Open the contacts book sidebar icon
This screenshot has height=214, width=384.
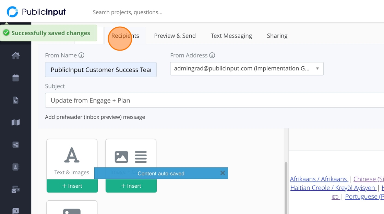tap(15, 167)
